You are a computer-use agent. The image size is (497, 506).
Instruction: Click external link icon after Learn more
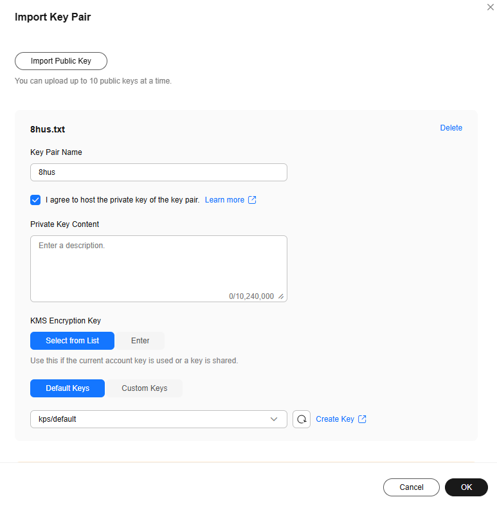tap(252, 200)
